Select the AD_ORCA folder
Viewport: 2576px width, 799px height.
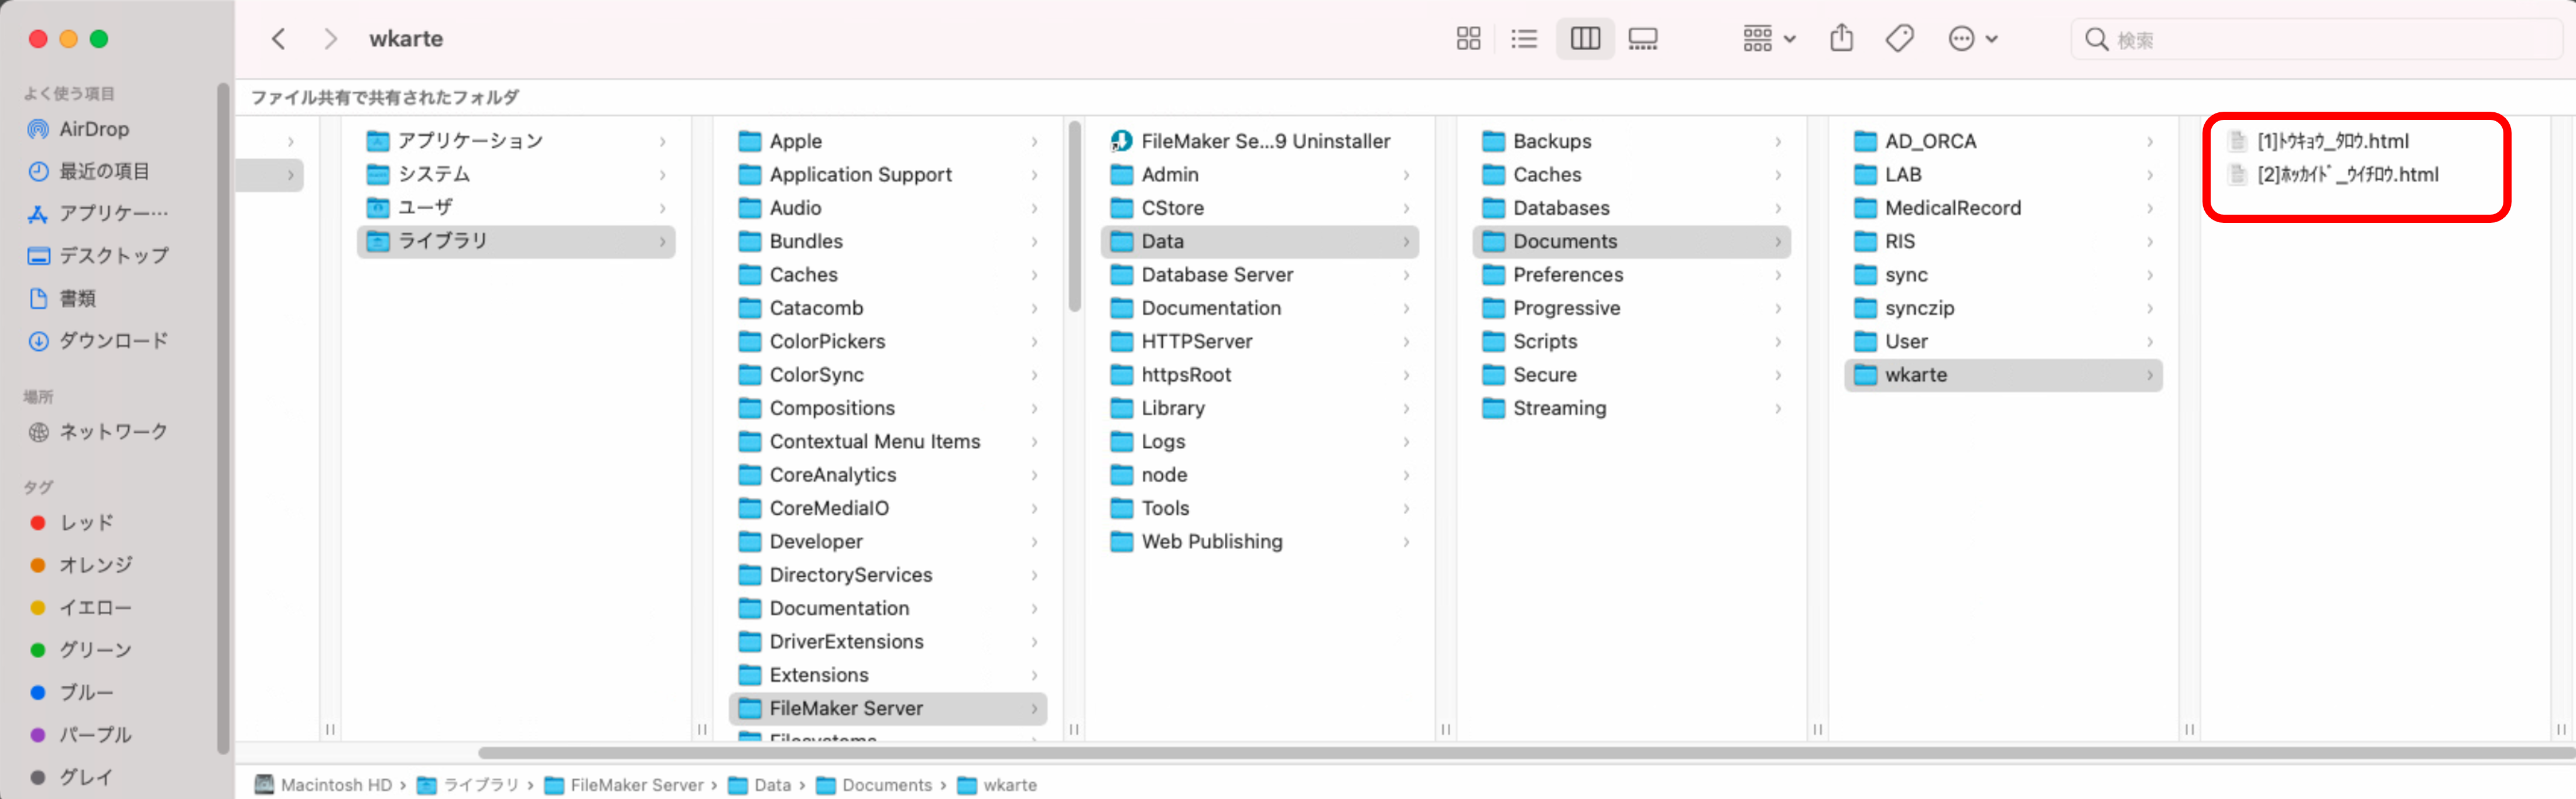[2004, 141]
